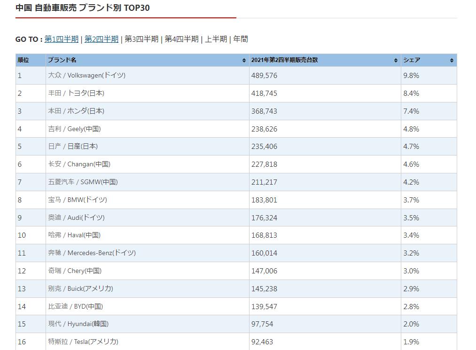
Task: Select 第3四半期 in the GO TO row
Action: coord(141,39)
